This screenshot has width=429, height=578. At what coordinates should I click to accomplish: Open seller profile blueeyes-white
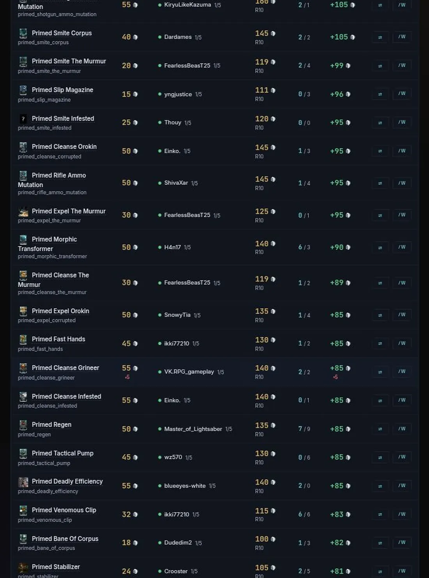click(185, 486)
